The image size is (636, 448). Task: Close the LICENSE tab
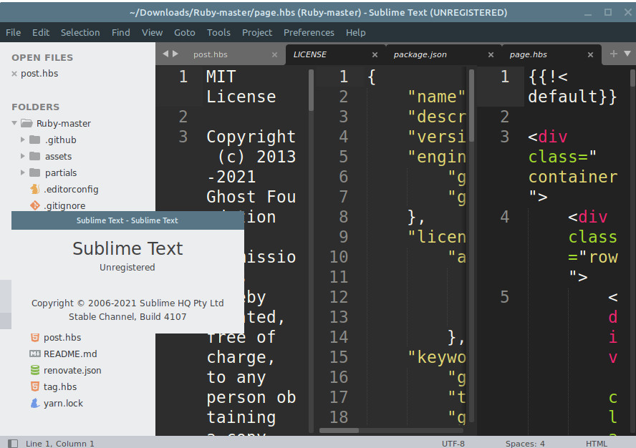pyautogui.click(x=375, y=54)
